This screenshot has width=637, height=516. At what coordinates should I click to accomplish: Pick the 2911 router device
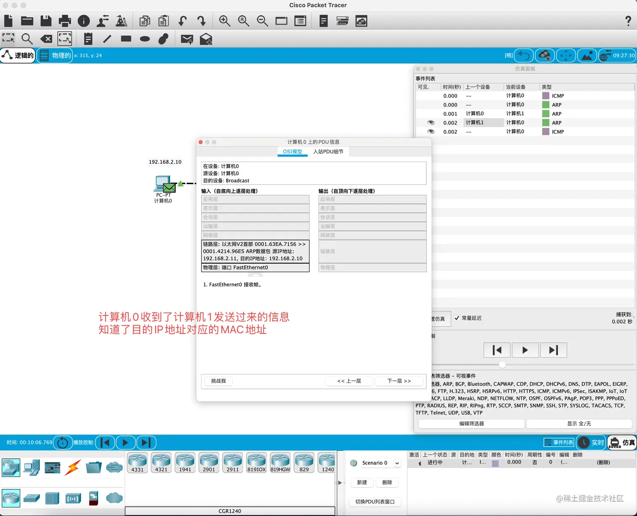233,463
